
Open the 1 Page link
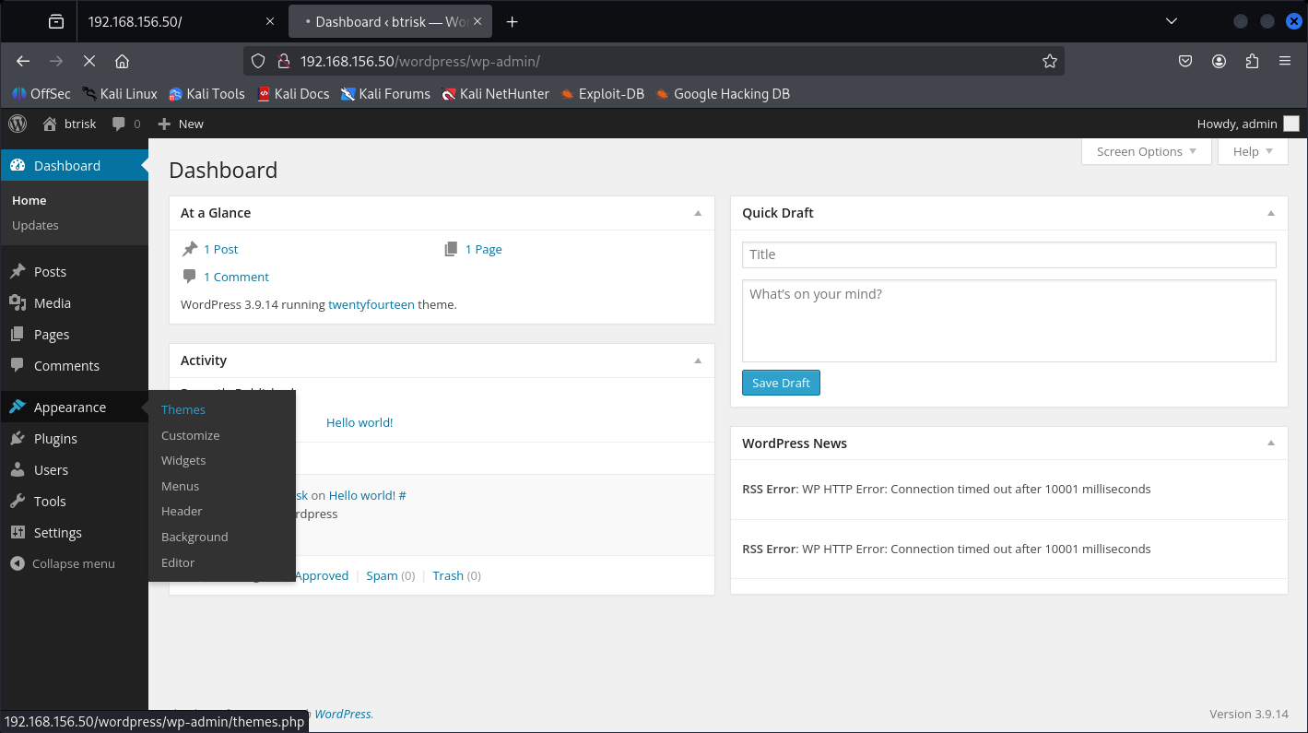(483, 249)
